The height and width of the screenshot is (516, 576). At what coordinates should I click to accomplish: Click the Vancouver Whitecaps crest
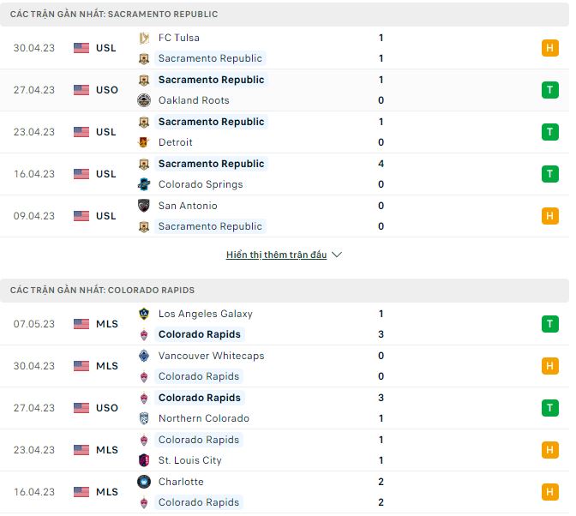(144, 356)
